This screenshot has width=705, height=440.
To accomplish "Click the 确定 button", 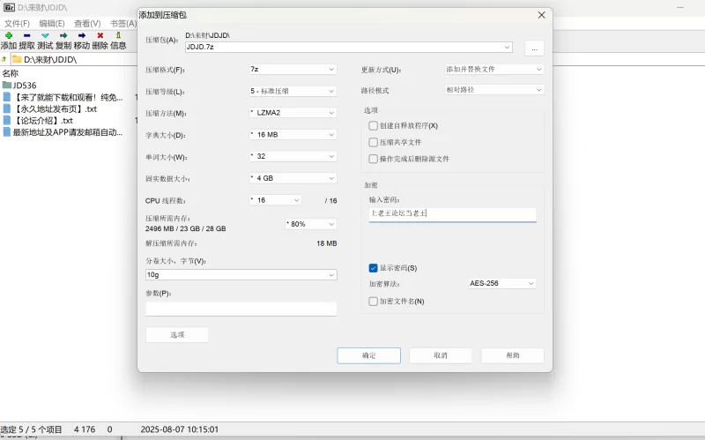I will 368,355.
